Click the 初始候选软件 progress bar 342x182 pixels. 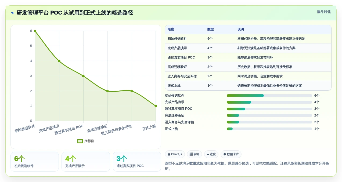[269, 96]
